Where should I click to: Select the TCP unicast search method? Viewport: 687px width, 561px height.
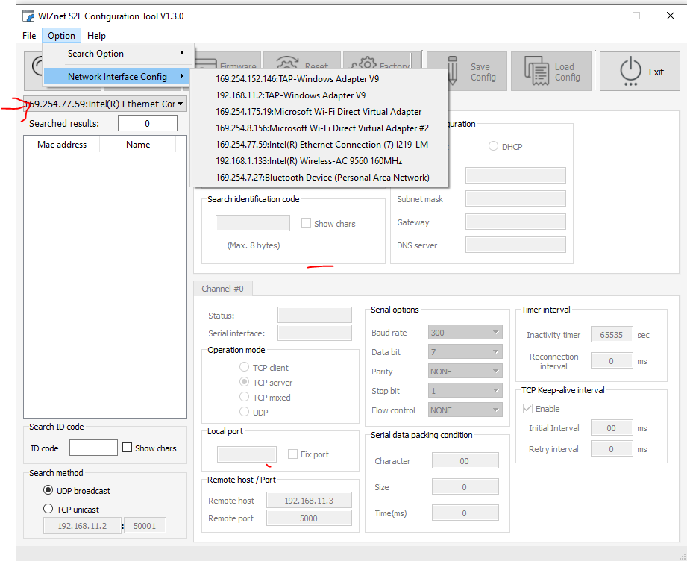[48, 509]
